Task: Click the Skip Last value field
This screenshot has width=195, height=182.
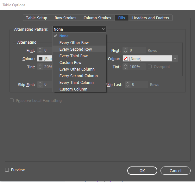Action: pyautogui.click(x=139, y=85)
